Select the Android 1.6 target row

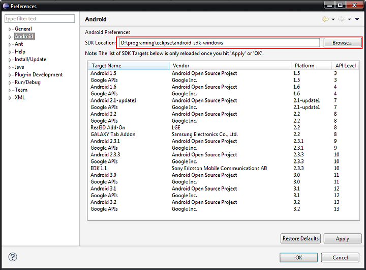224,87
